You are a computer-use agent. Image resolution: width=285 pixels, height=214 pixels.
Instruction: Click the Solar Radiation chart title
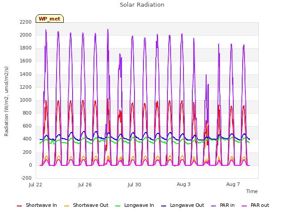142,5
